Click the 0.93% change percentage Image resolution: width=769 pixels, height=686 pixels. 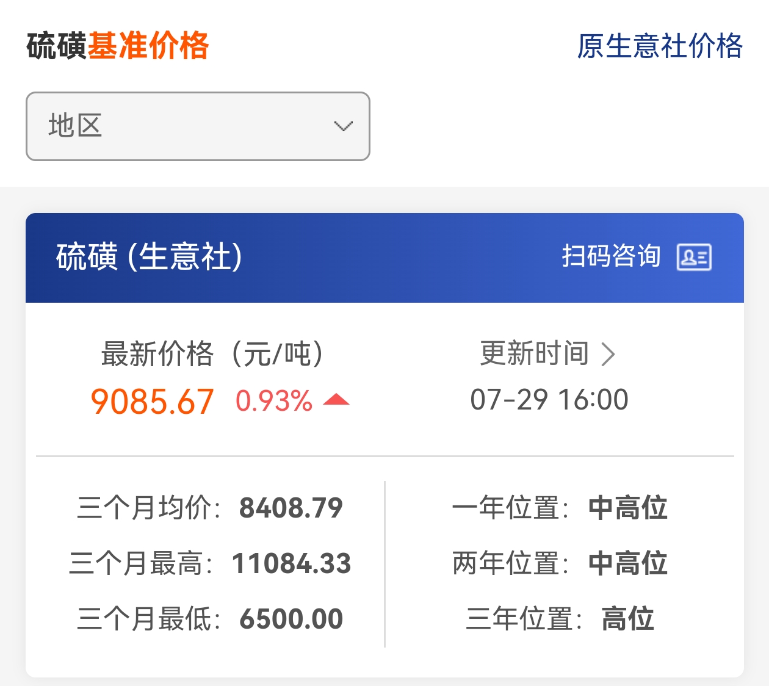(274, 401)
